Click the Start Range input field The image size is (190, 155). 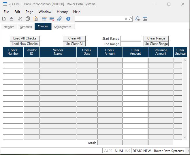[x=131, y=38]
